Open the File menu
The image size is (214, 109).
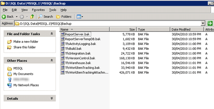pyautogui.click(x=5, y=10)
